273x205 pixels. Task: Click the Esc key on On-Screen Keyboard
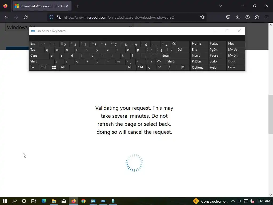[x=34, y=44]
